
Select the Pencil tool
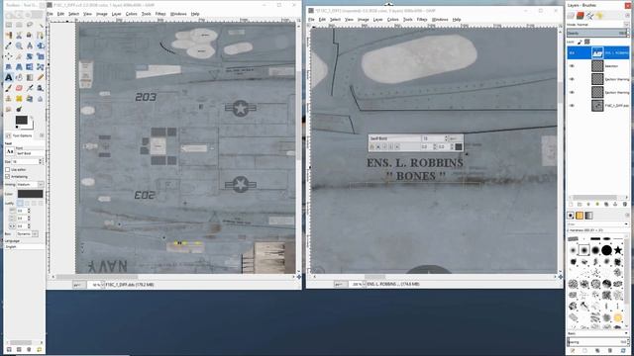pos(40,77)
